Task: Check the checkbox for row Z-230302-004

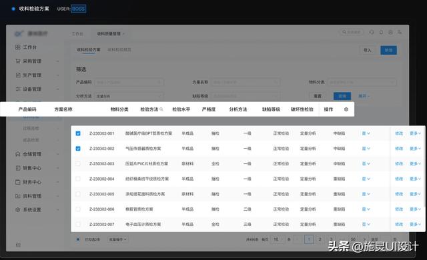Action: click(78, 179)
